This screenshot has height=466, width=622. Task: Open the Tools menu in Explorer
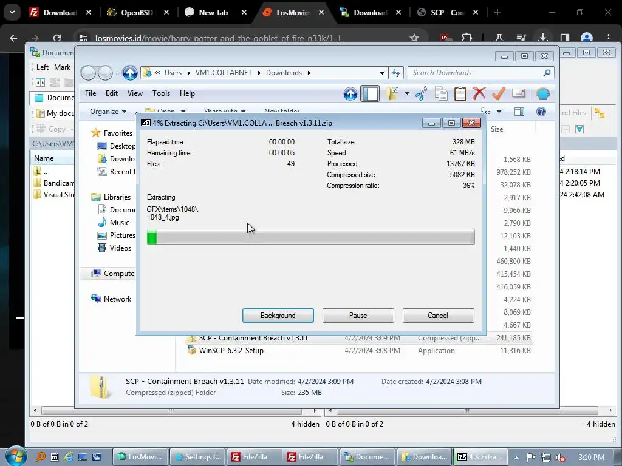(x=161, y=93)
